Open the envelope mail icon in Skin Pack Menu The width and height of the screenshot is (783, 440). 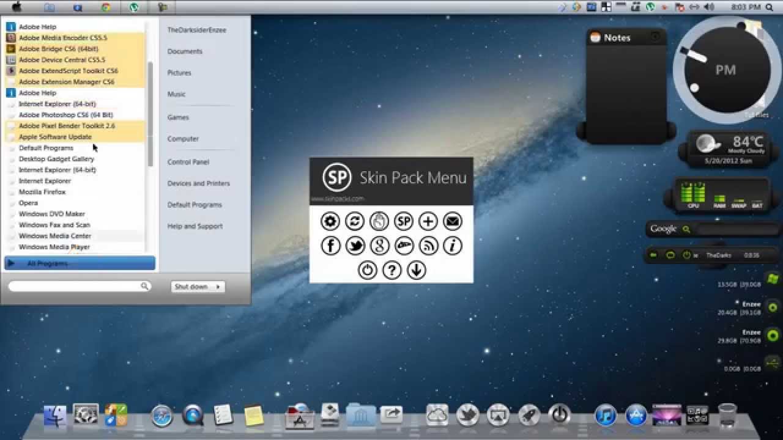click(453, 221)
